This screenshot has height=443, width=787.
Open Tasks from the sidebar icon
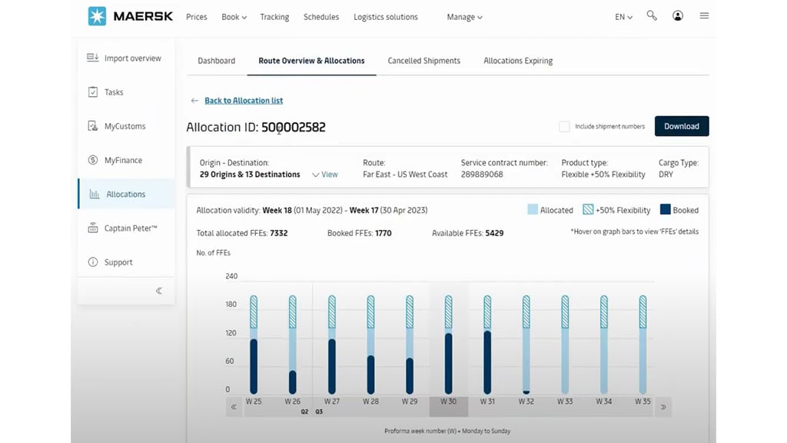(92, 92)
